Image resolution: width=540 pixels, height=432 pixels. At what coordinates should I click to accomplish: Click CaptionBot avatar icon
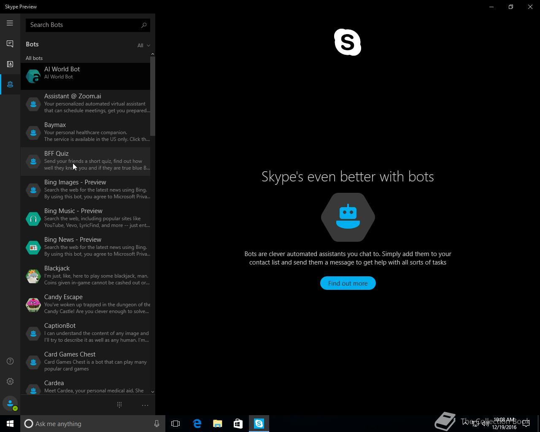[x=33, y=333]
